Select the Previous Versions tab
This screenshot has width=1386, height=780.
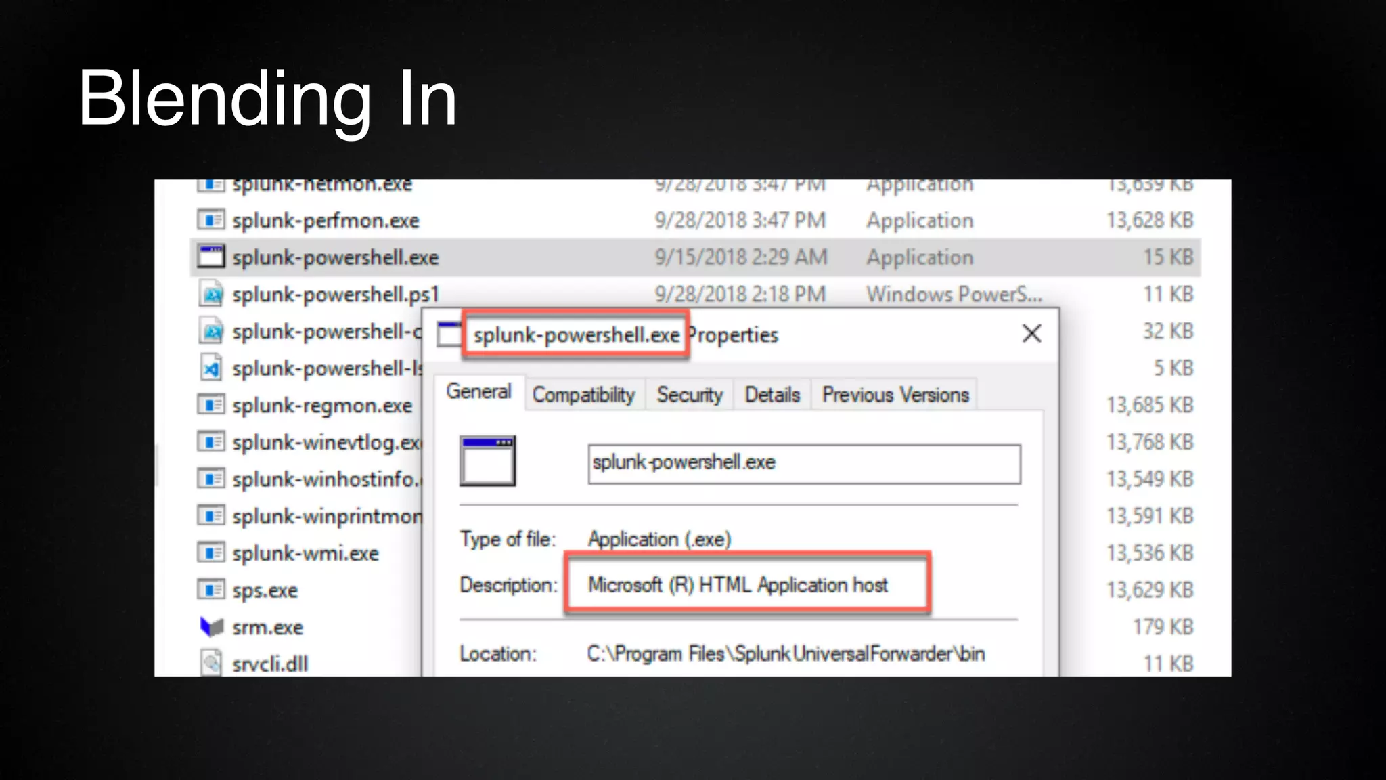pyautogui.click(x=895, y=395)
